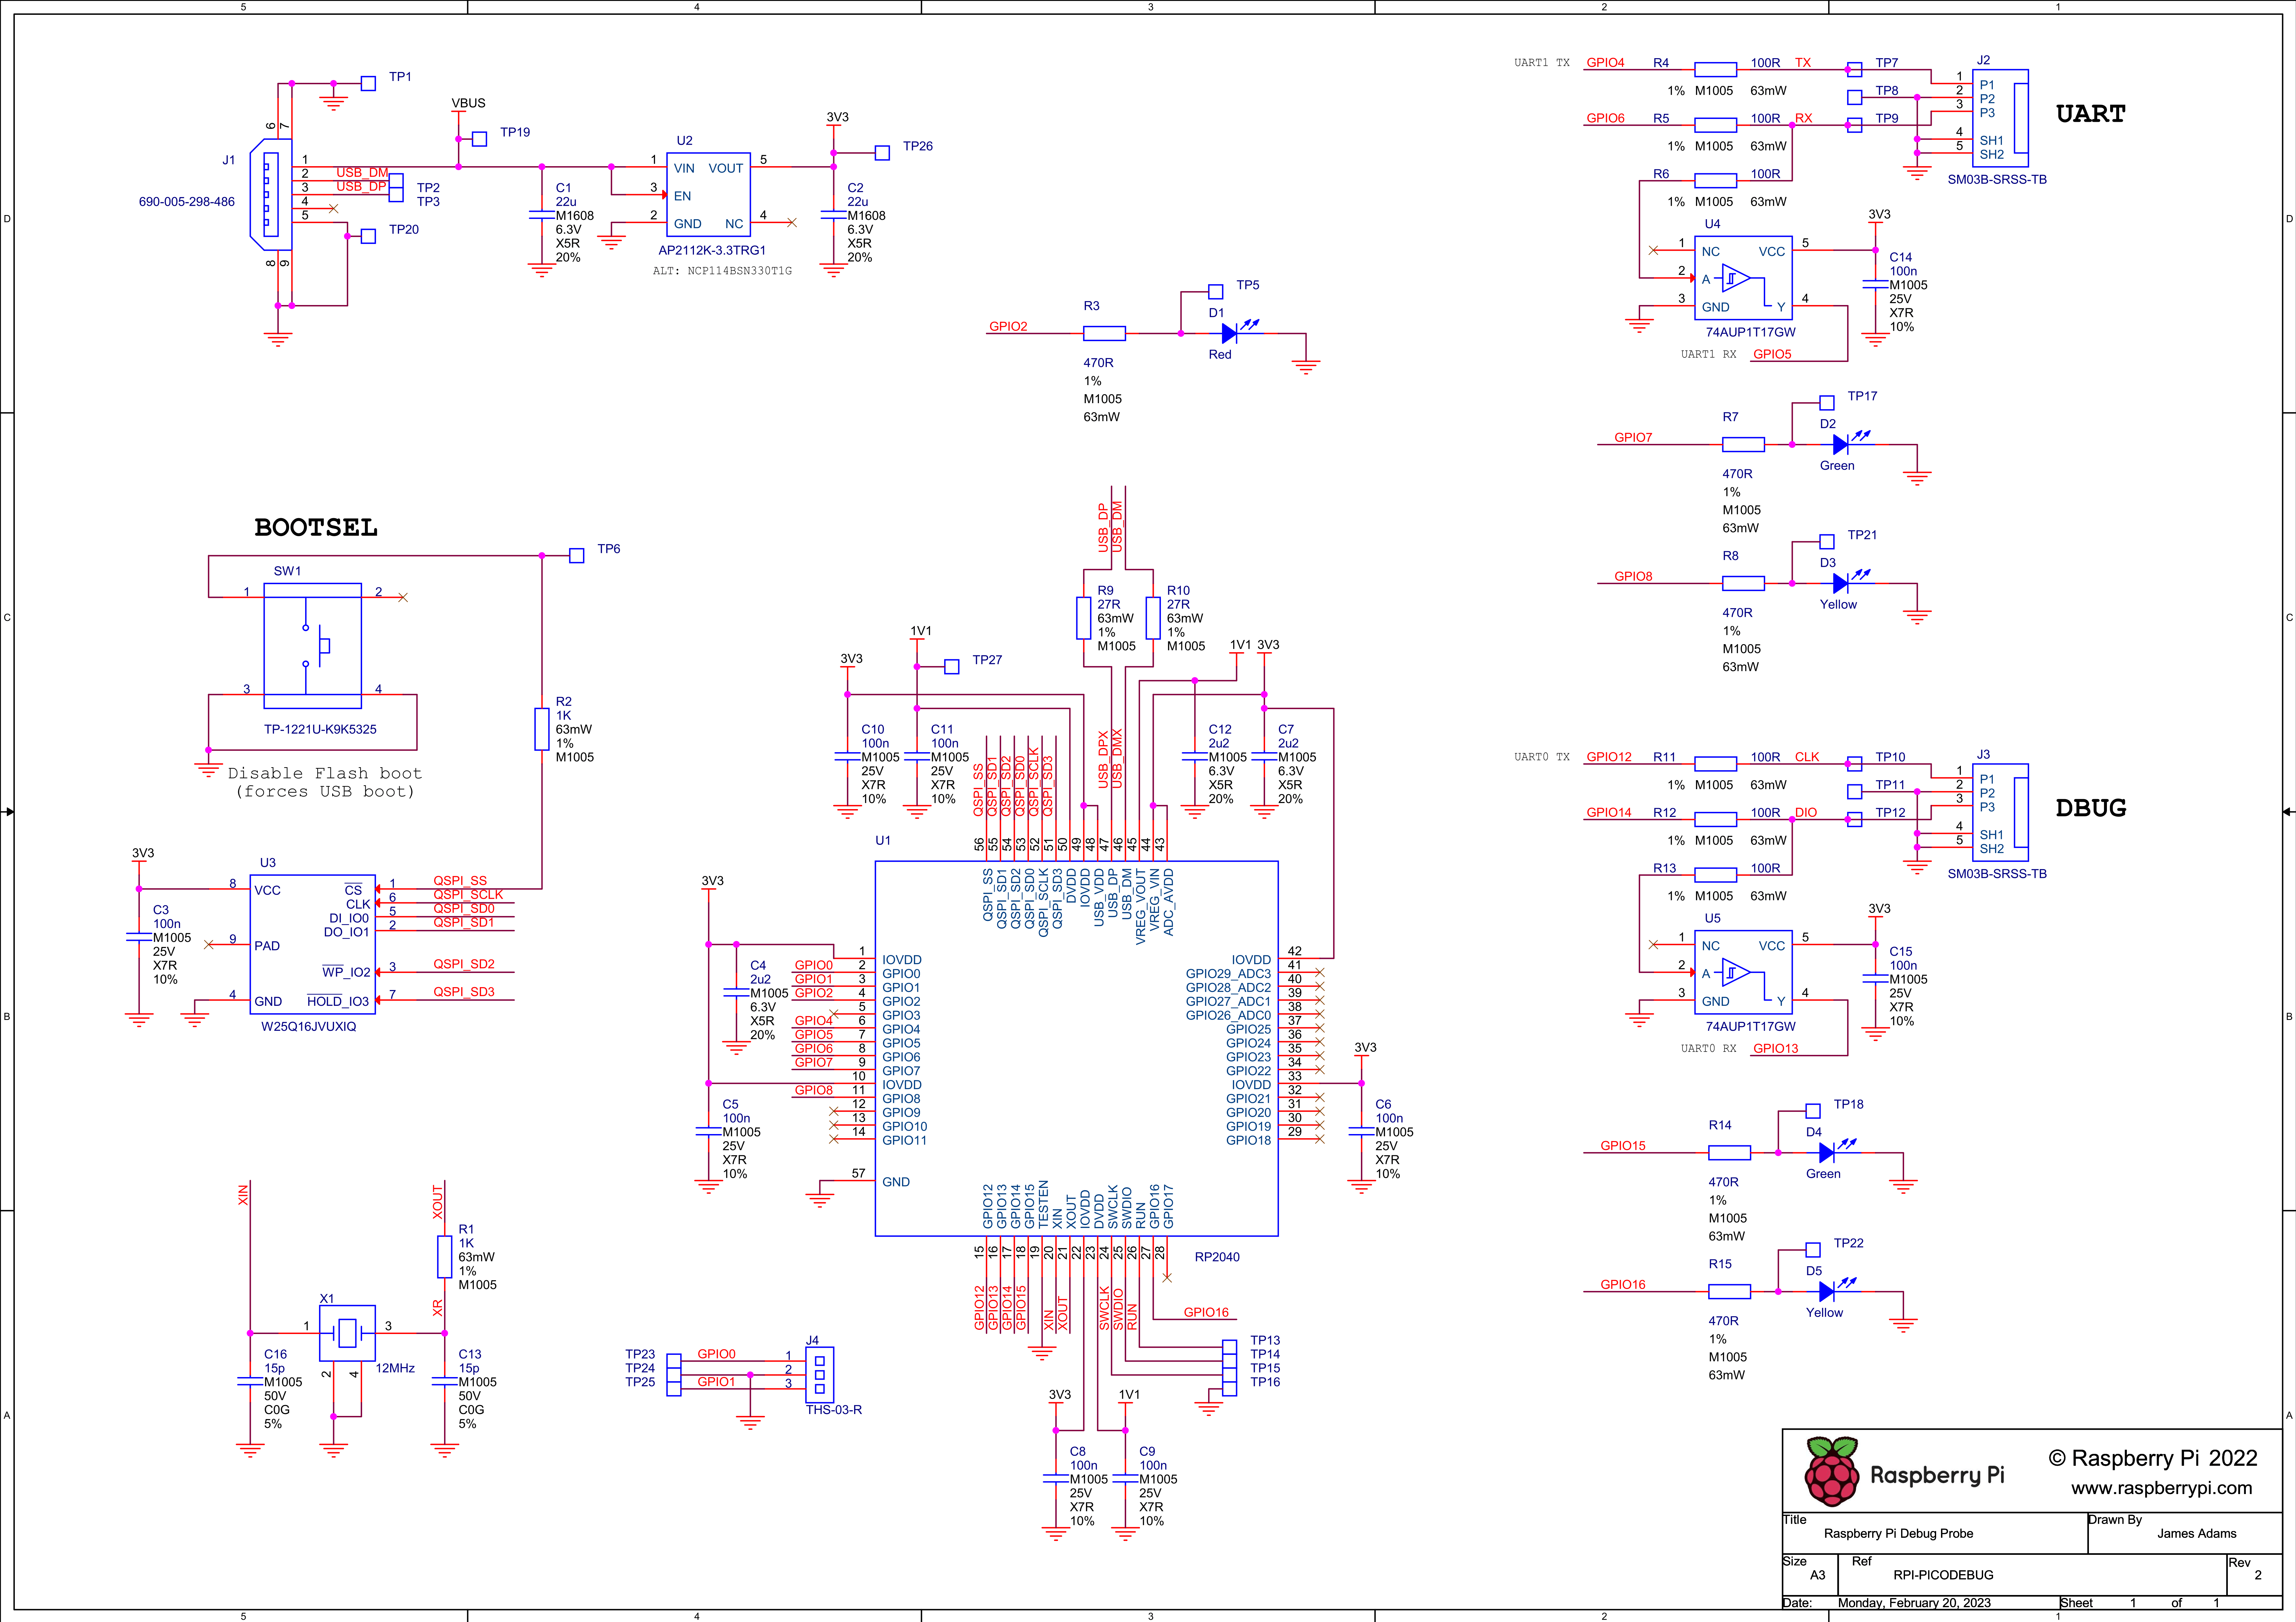Select resistor R10 27R symbol

coord(1153,617)
